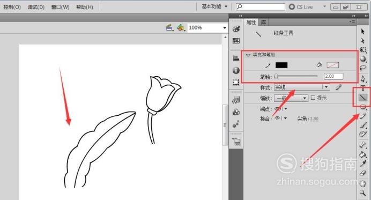This screenshot has width=371, height=200.
Task: Click the 笔触 stroke width slider
Action: 296,77
